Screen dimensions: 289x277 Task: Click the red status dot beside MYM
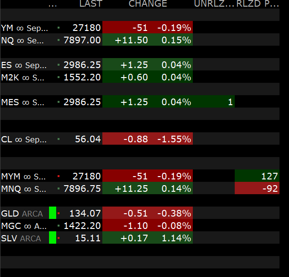[59, 176]
